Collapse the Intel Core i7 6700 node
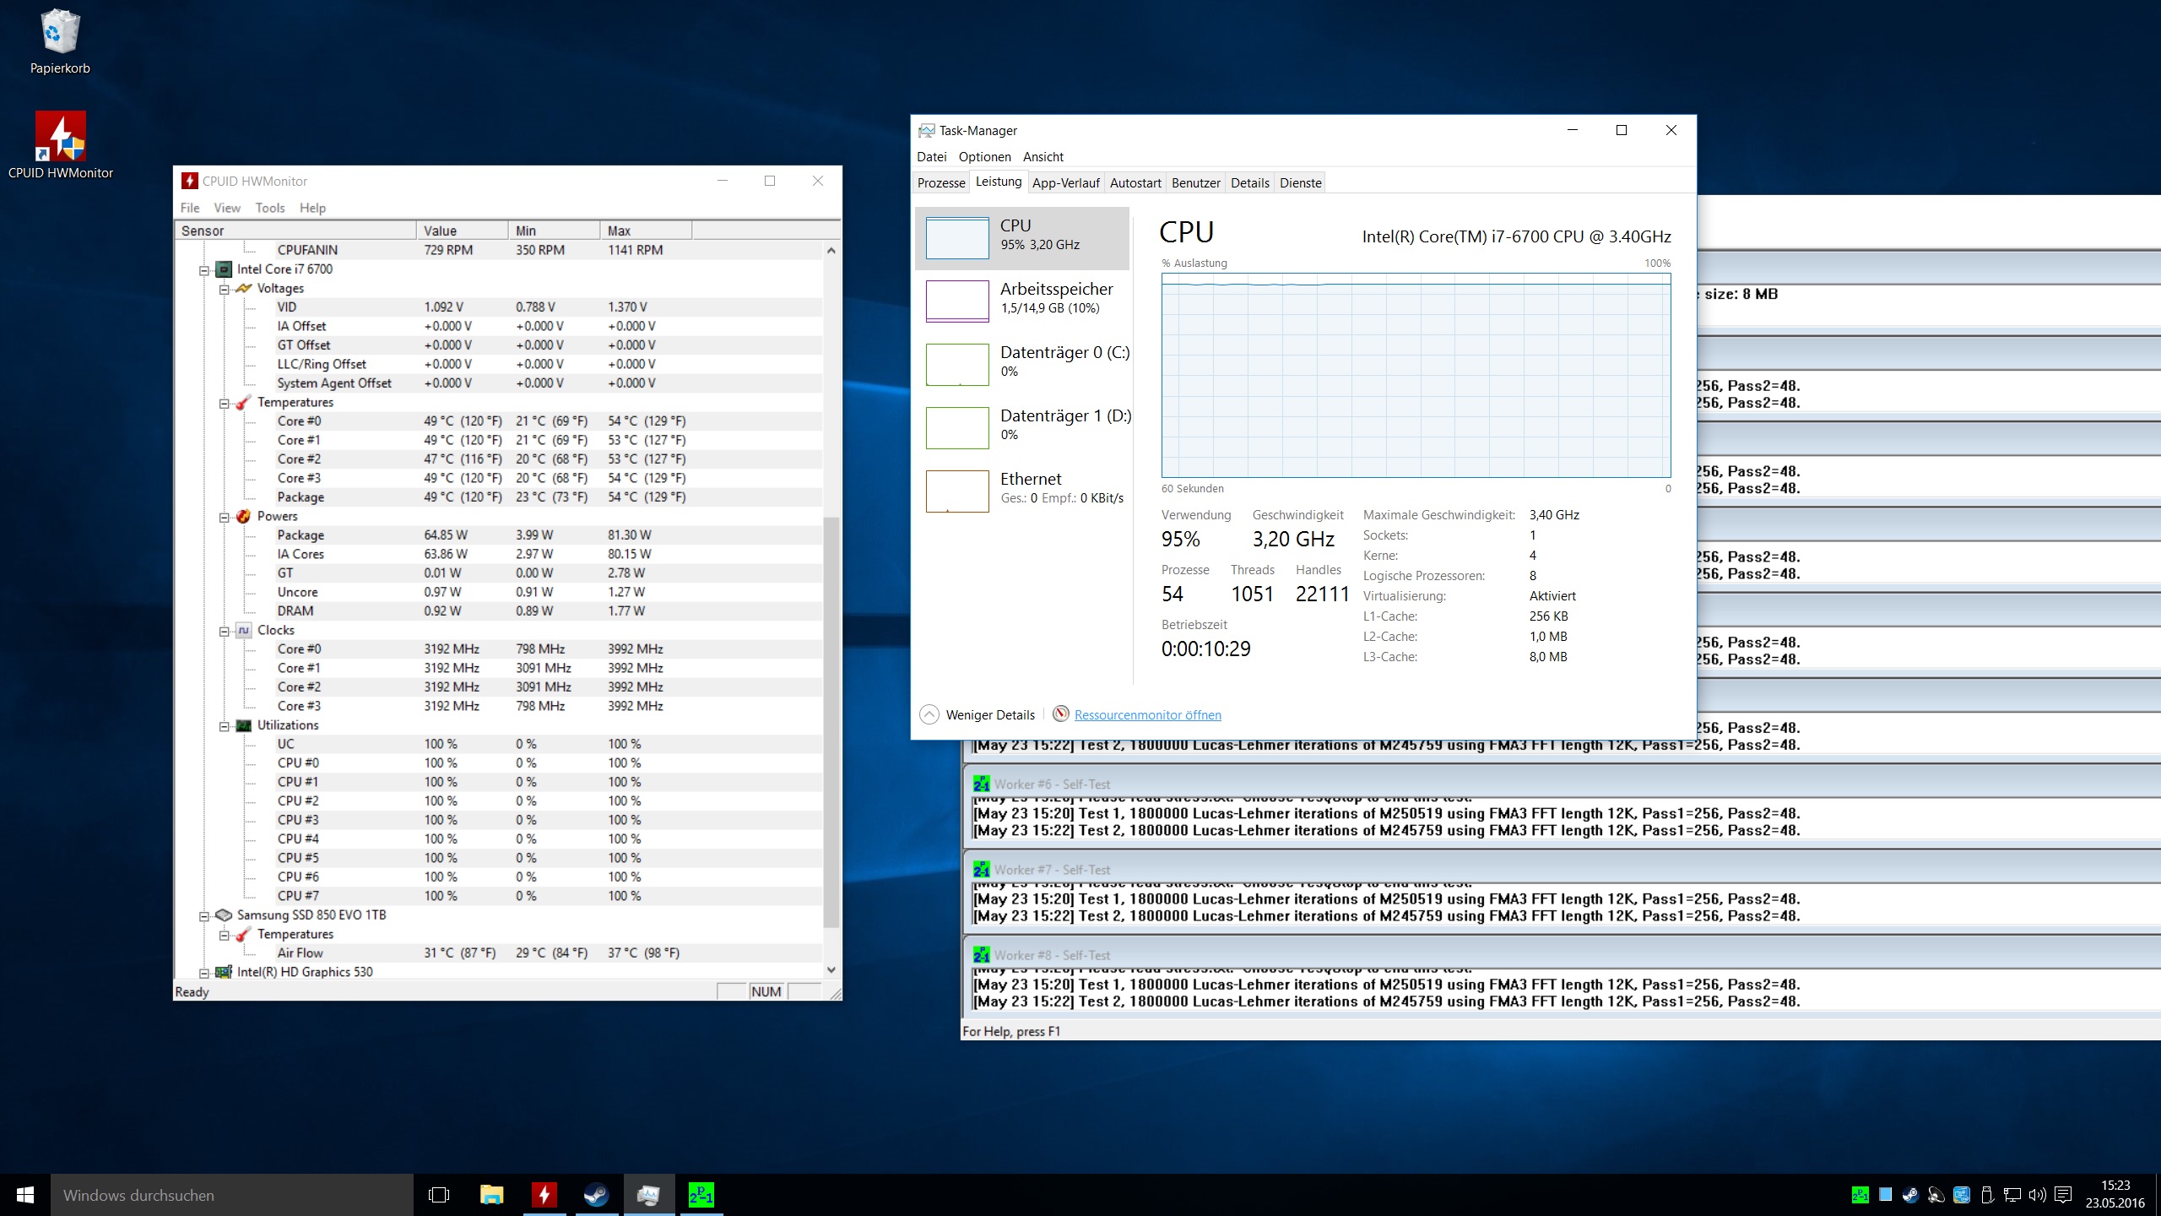The image size is (2161, 1216). click(x=203, y=270)
